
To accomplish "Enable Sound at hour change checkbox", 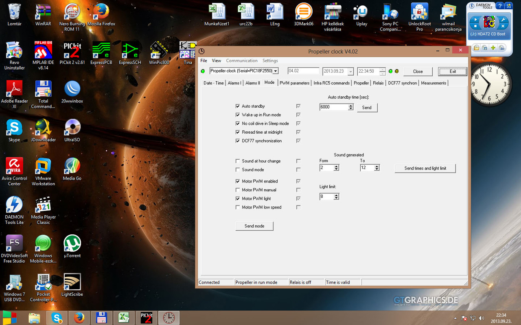I will click(x=238, y=161).
